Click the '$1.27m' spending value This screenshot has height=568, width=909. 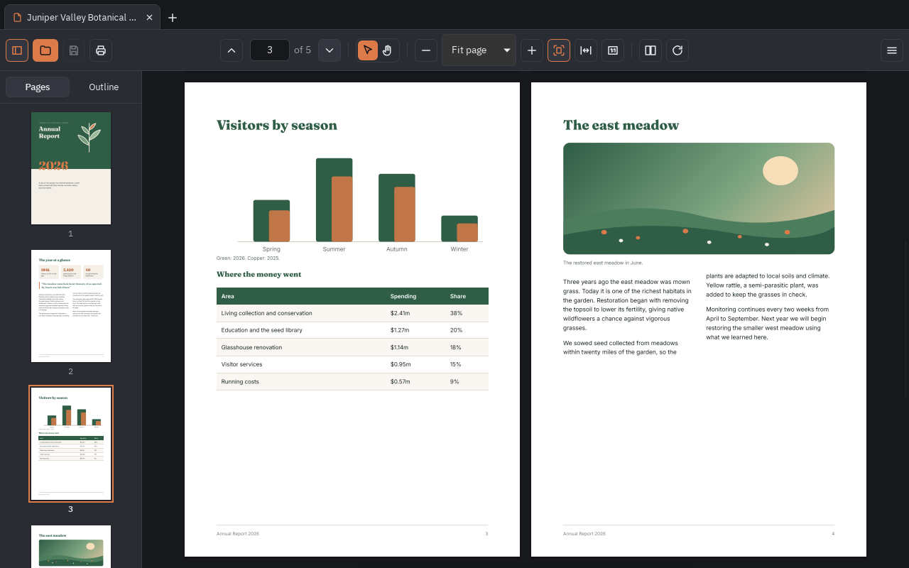coord(401,330)
